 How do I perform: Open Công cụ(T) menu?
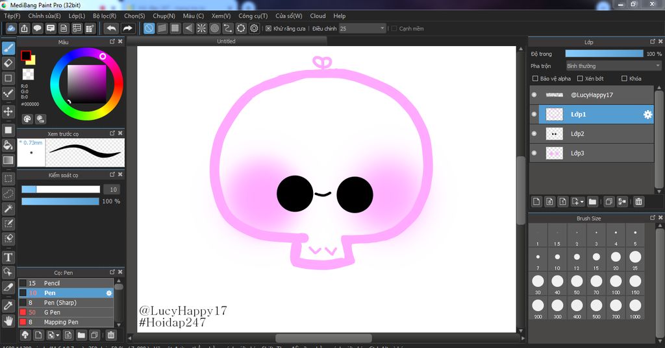coord(253,16)
